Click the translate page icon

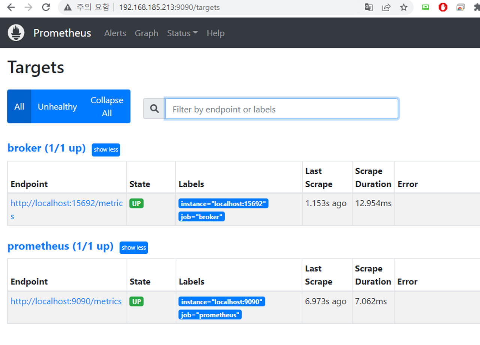click(x=369, y=7)
